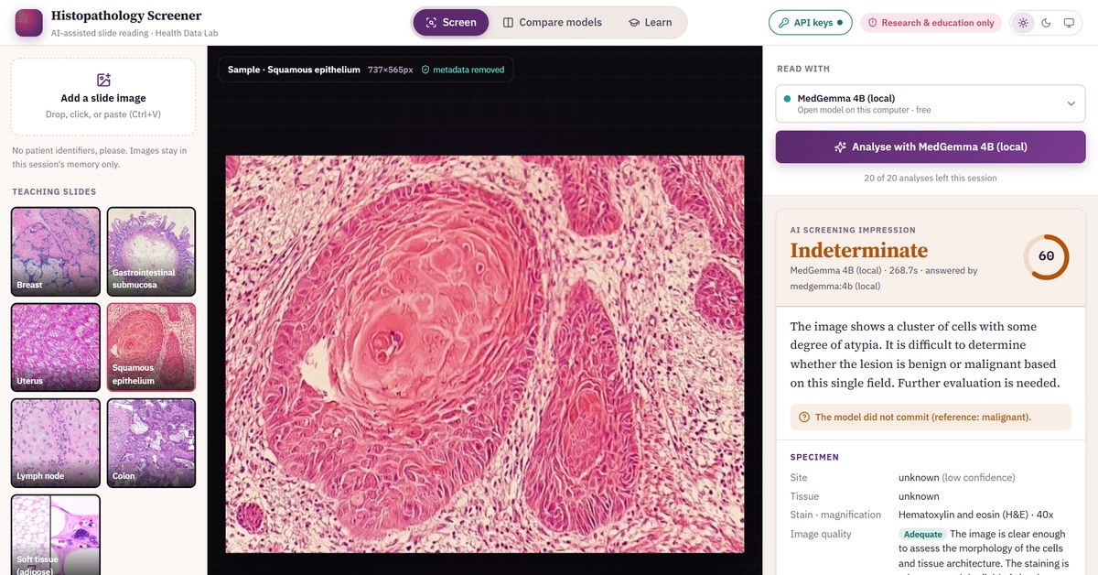Select the system theme monitor icon

(1069, 23)
